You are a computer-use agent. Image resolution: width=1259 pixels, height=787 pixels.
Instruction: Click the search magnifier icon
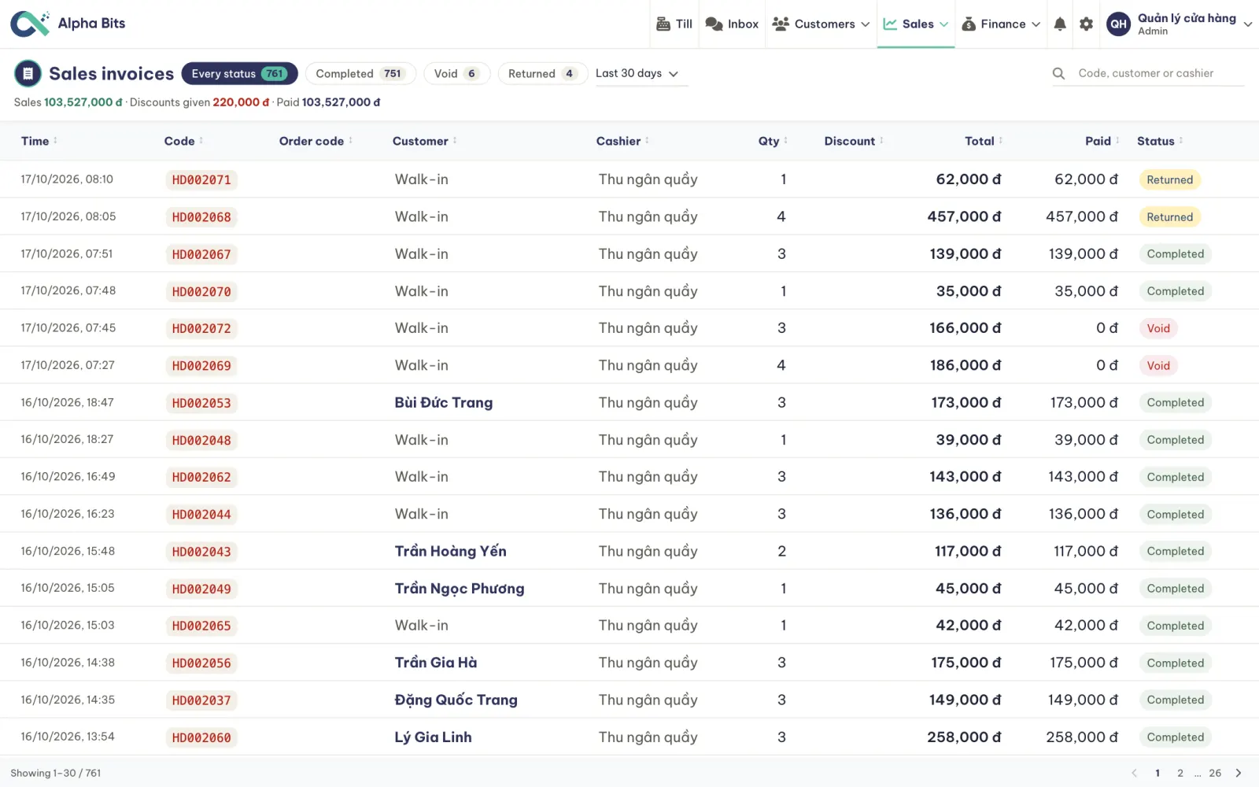click(1059, 73)
